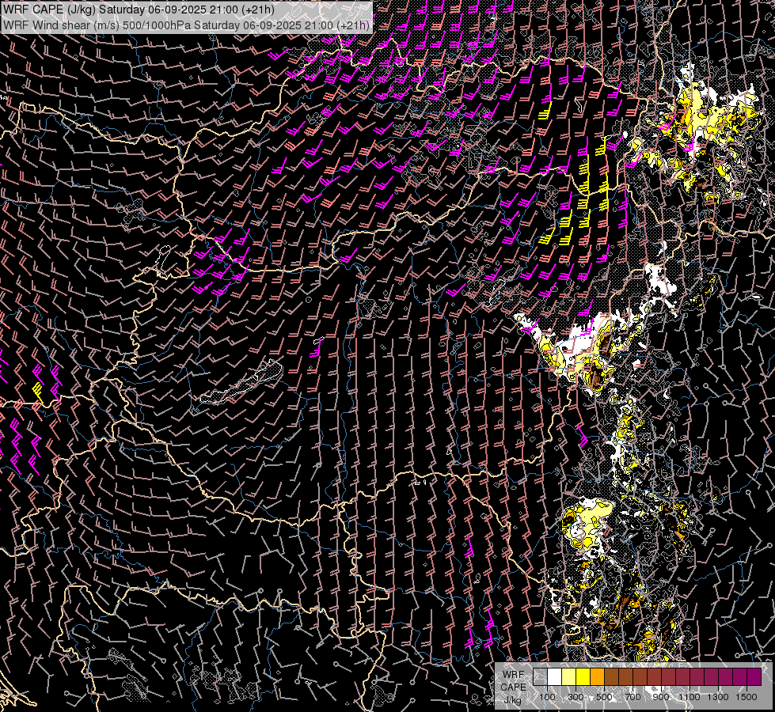Click the pale yellow swatch in the CAPE legend
The width and height of the screenshot is (775, 712).
(x=569, y=676)
